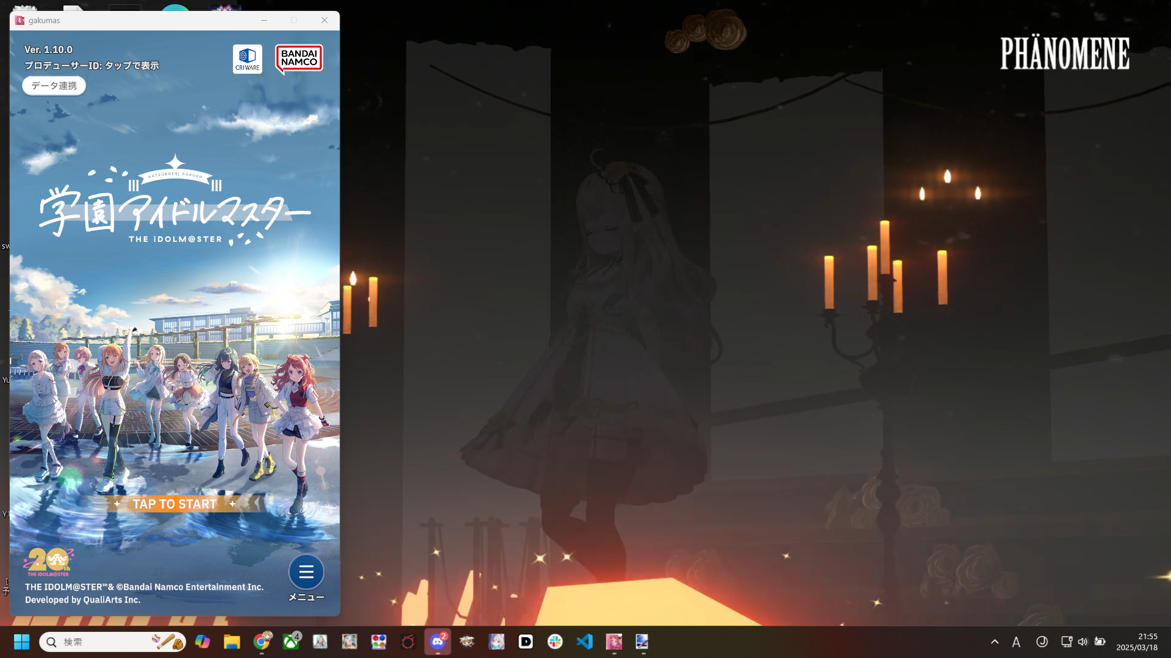Open the black D icon app in taskbar
Screen dimensions: 1171x658
tap(526, 642)
